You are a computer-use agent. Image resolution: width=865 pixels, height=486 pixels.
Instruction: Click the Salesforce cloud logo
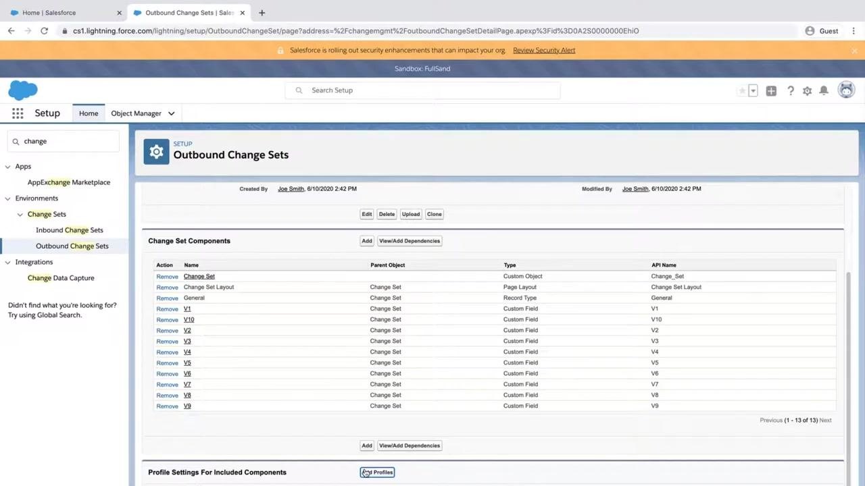pos(23,90)
